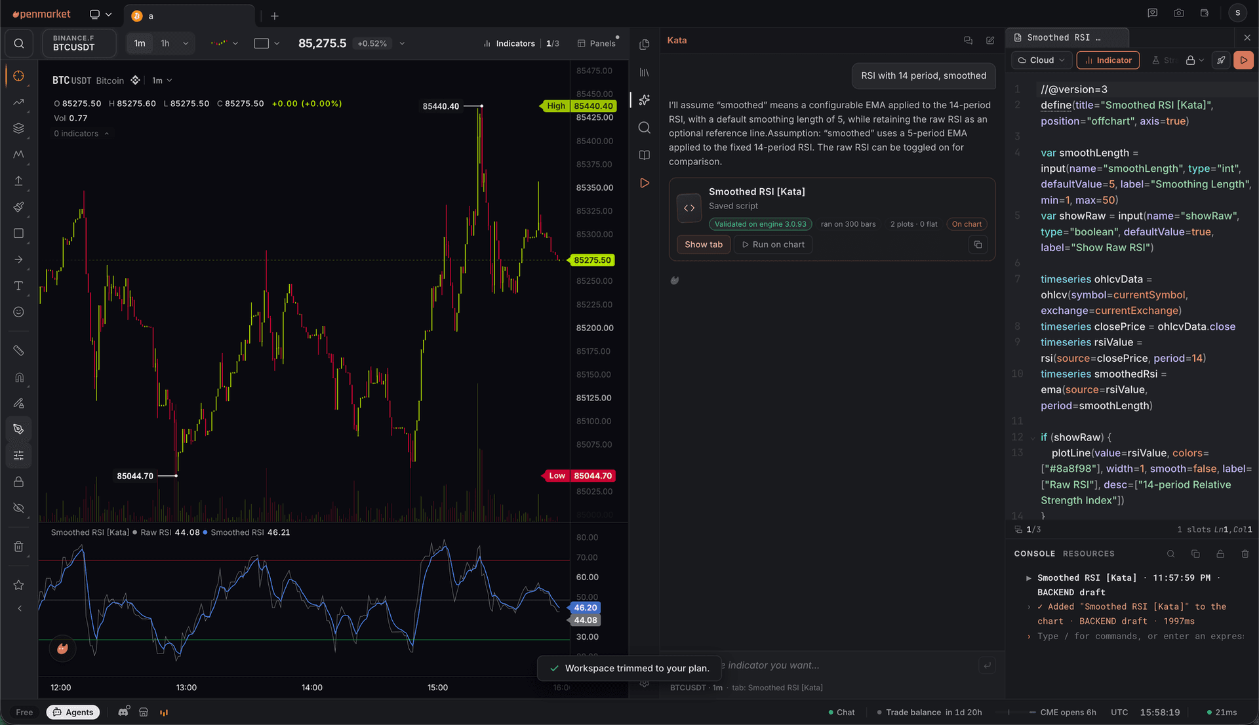Toggle hide drawings eye-slash icon
The image size is (1259, 725).
pos(18,508)
